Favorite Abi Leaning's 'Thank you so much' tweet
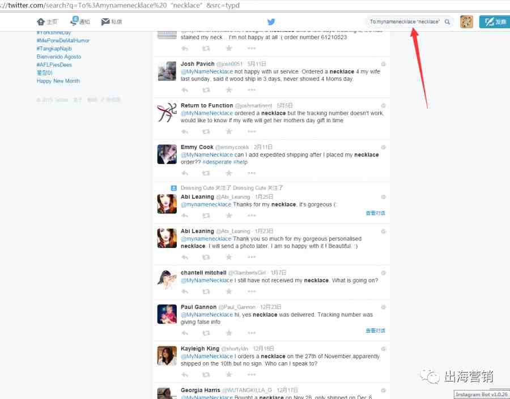Screen dimensions: 510x399 tap(229, 257)
